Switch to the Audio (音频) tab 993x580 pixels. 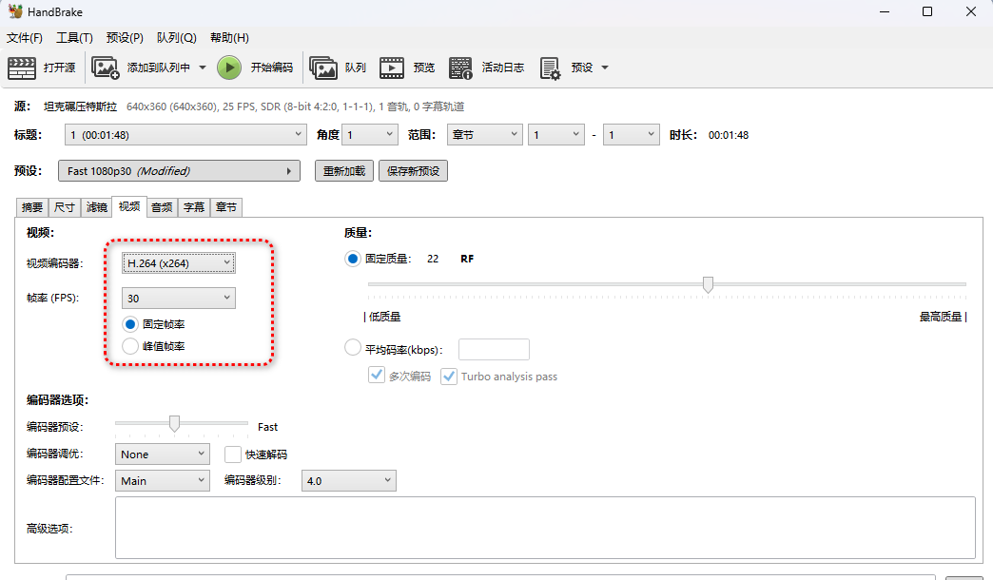[x=162, y=207]
